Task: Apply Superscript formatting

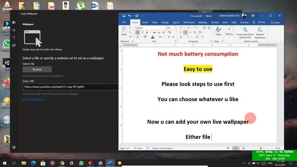Action: 164,32
